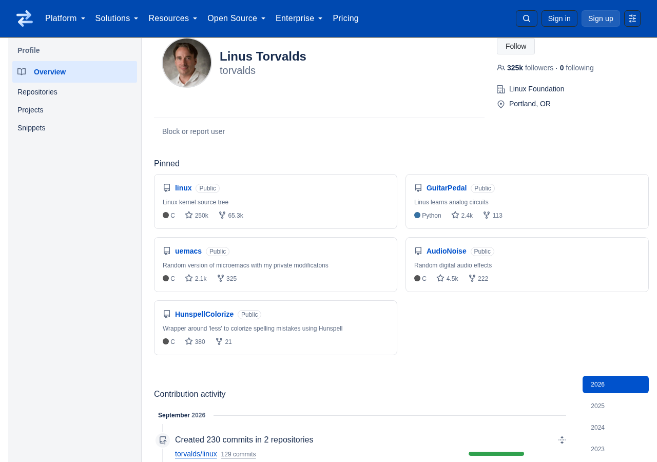Select the 2025 contribution year
The image size is (657, 462).
(x=615, y=406)
